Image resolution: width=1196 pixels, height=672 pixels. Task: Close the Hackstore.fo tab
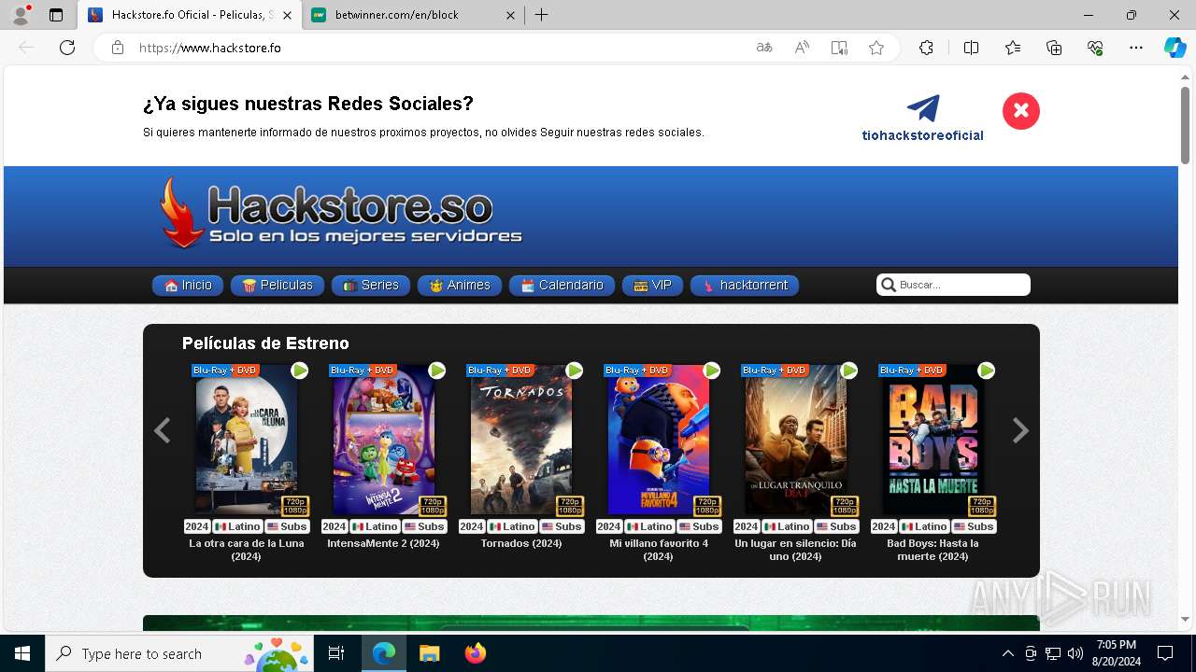(287, 15)
